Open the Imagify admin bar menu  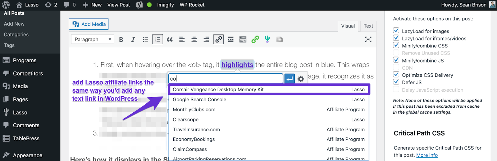[165, 5]
